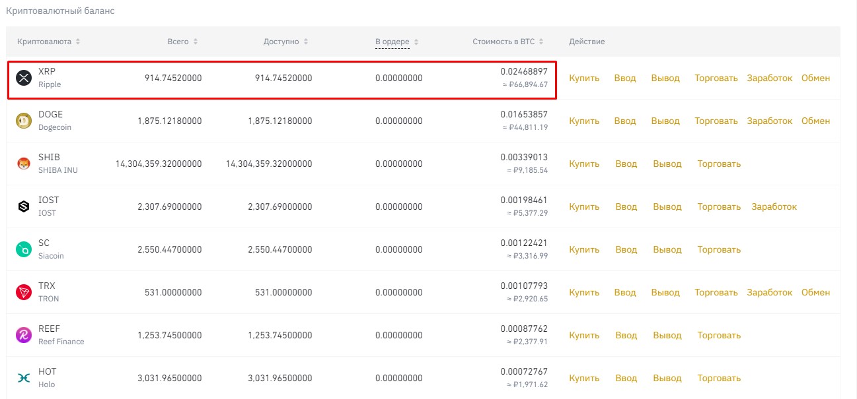
Task: Sort by В ордере column arrows
Action: 416,42
